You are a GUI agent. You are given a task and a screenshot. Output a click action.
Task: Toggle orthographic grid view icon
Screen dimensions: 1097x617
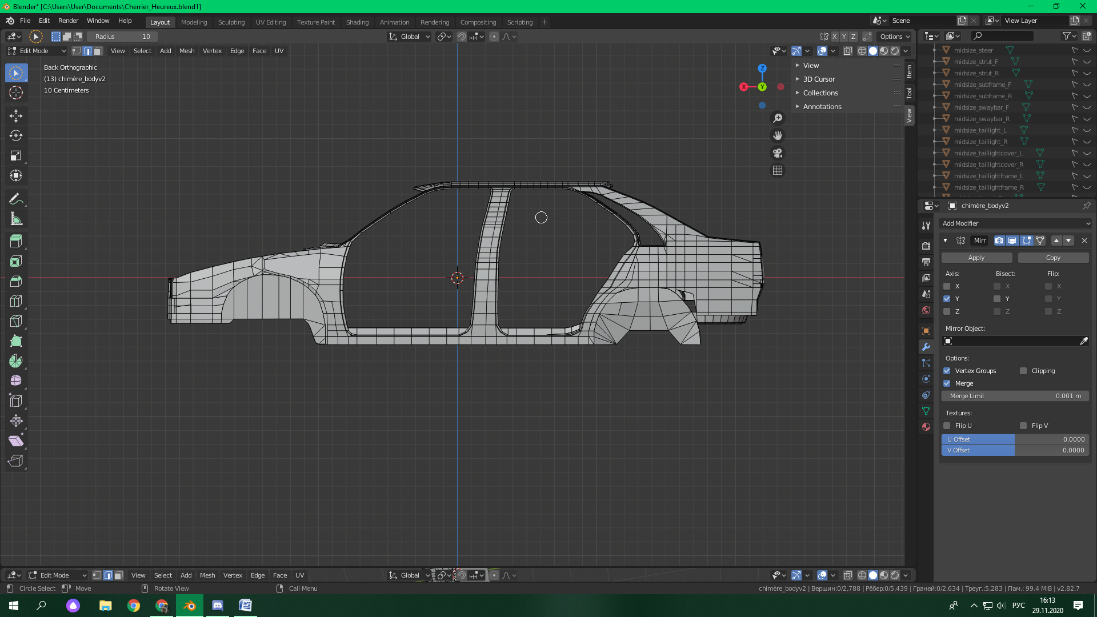point(778,170)
